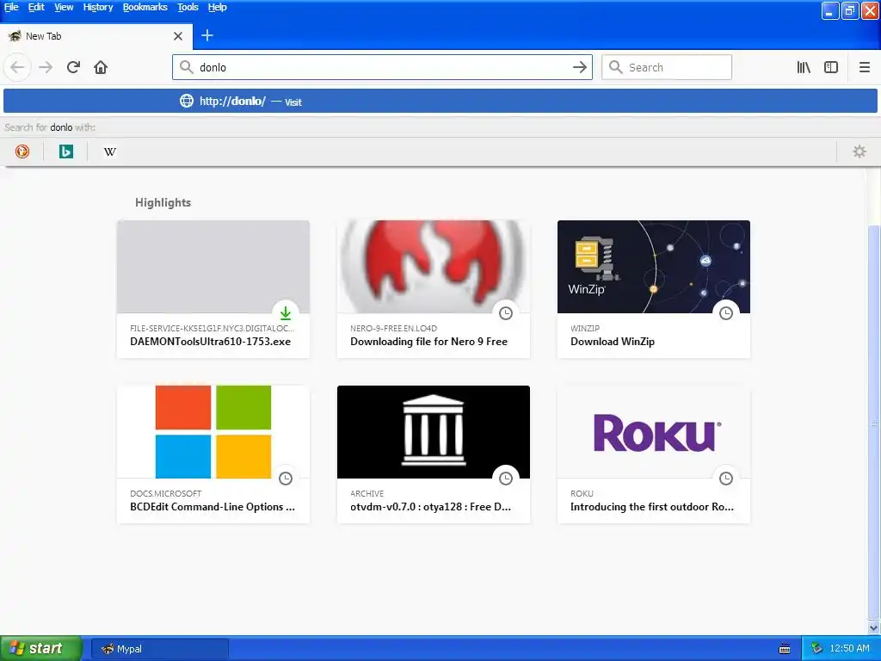The width and height of the screenshot is (881, 661).
Task: Open the Library toolbar icon
Action: (804, 67)
